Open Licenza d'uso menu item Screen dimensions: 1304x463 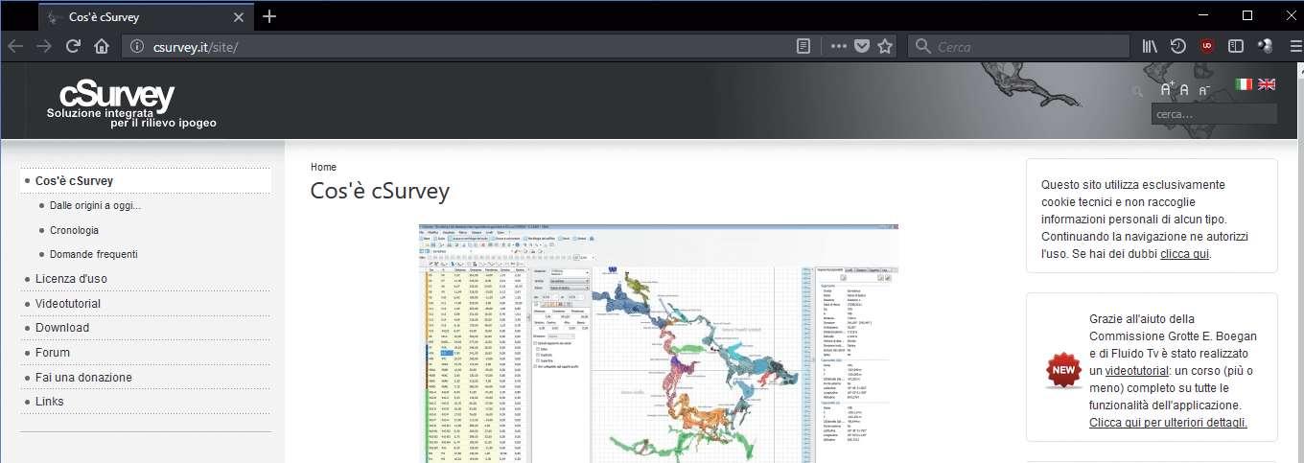[x=71, y=279]
